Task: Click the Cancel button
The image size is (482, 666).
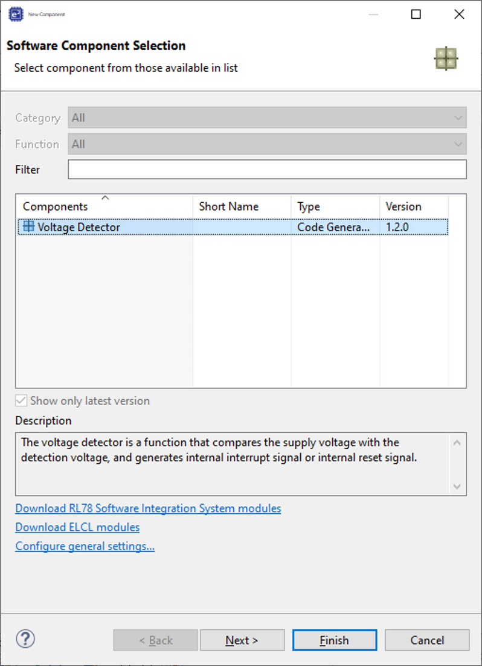Action: 427,640
